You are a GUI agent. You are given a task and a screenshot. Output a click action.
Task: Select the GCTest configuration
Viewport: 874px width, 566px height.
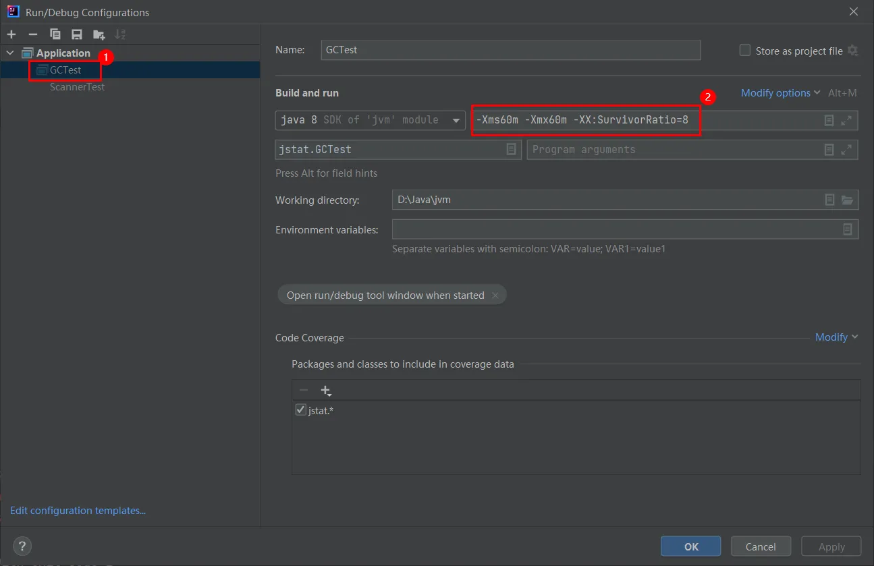point(130,70)
